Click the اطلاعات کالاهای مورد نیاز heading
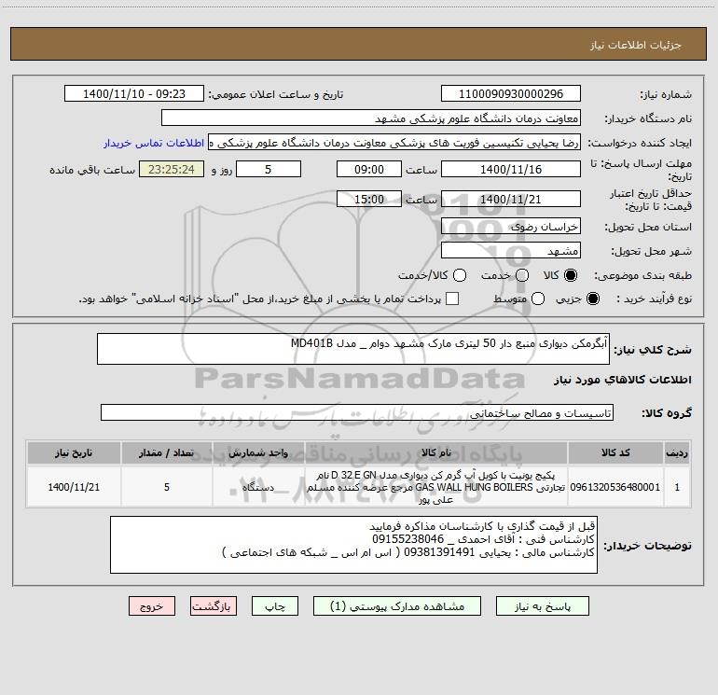 (623, 380)
